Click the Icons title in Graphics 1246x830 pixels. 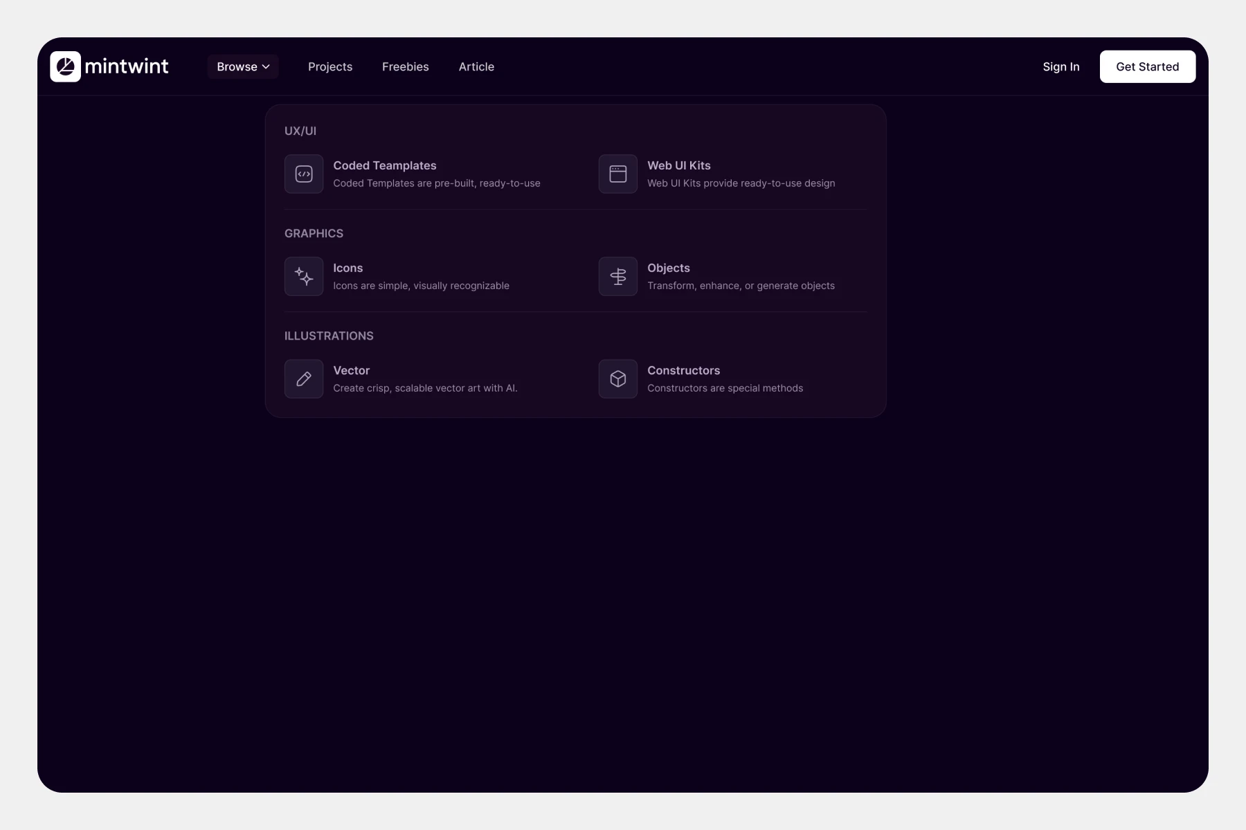(x=347, y=268)
